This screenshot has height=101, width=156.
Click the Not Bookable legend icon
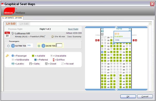(x=13, y=60)
